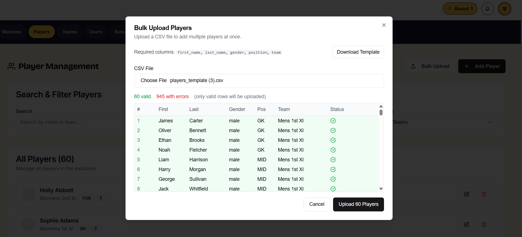Open notifications bell icon
The width and height of the screenshot is (522, 237).
pos(487,9)
